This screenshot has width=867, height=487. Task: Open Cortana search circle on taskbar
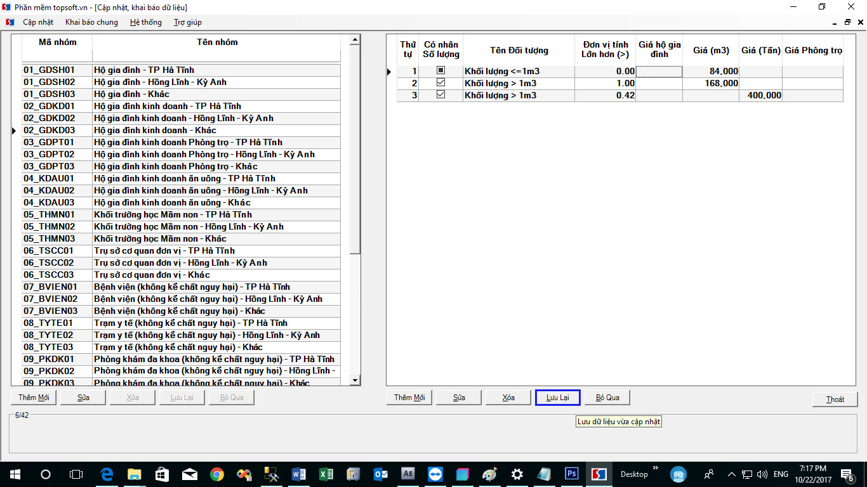click(45, 474)
